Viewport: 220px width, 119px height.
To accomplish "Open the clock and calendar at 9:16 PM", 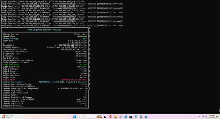I will (x=212, y=117).
